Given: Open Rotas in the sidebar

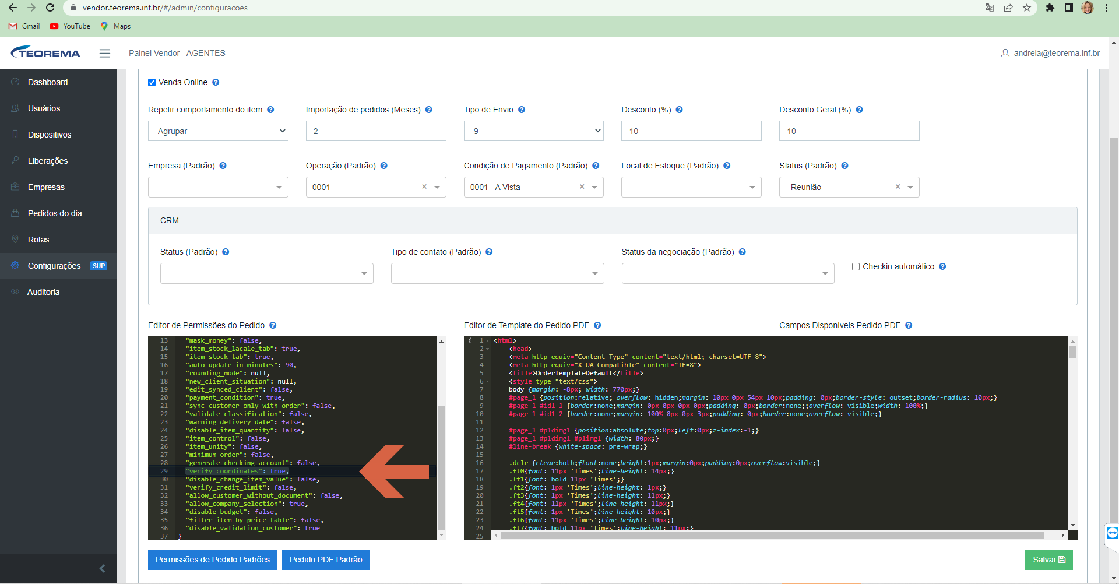Looking at the screenshot, I should tap(58, 240).
